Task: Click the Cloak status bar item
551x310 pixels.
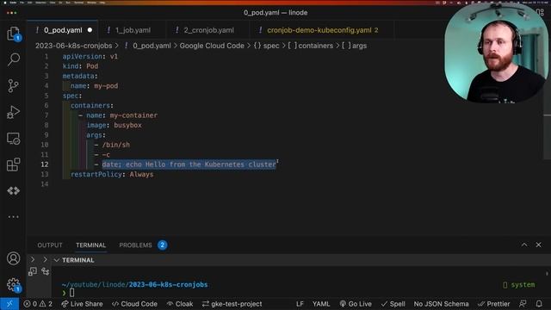Action: [x=180, y=304]
